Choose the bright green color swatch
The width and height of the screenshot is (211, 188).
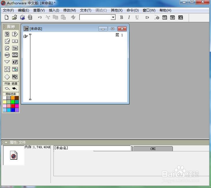[13, 102]
